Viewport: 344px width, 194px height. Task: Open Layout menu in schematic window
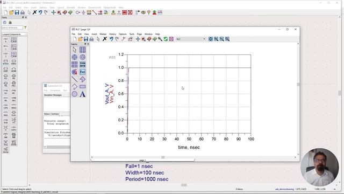[60, 8]
